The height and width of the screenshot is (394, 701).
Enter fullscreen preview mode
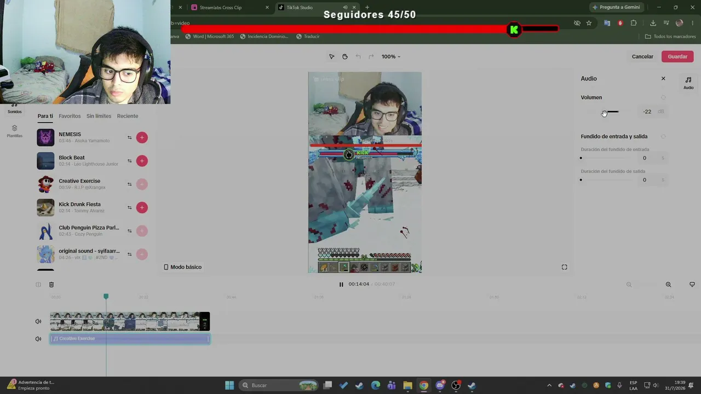tap(564, 267)
